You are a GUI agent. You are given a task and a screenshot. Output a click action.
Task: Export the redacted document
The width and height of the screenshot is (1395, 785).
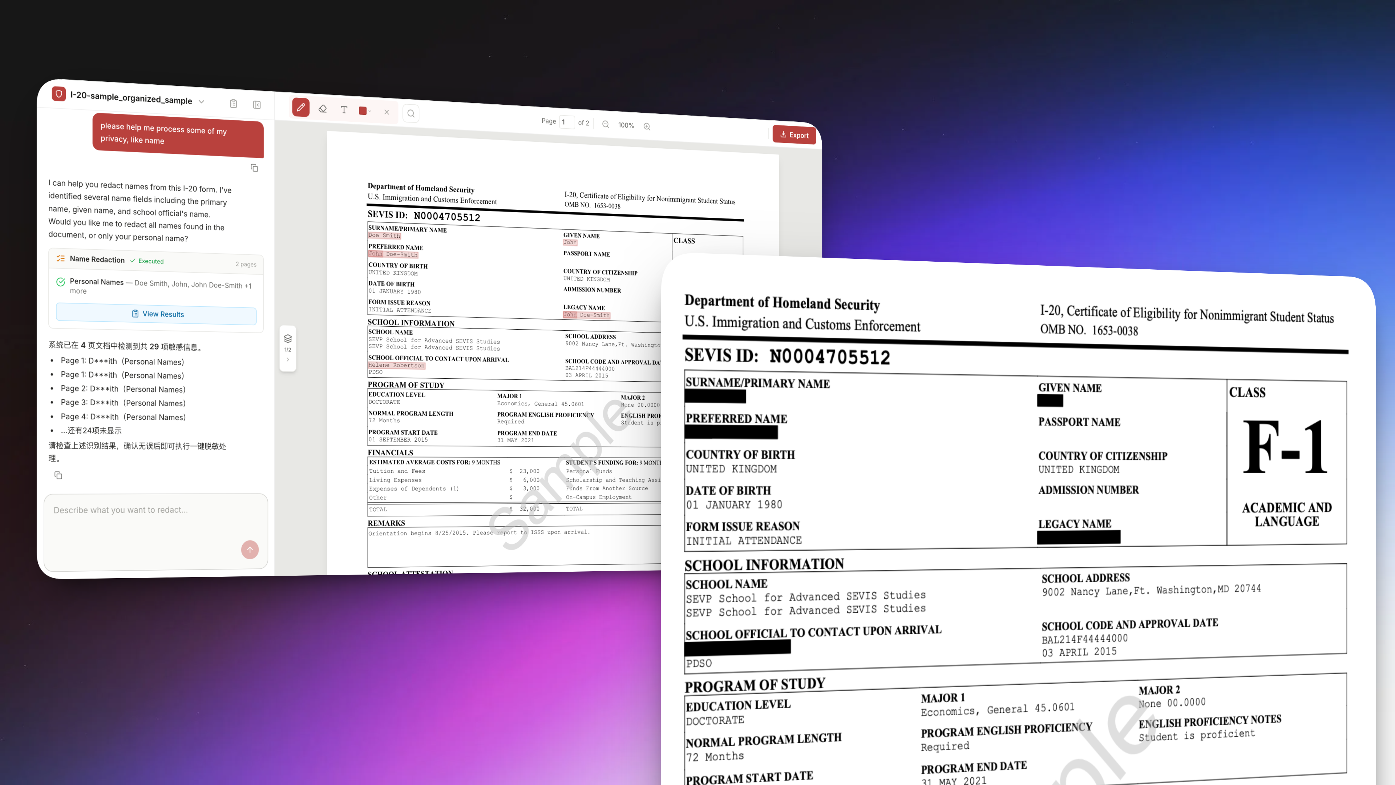tap(794, 135)
